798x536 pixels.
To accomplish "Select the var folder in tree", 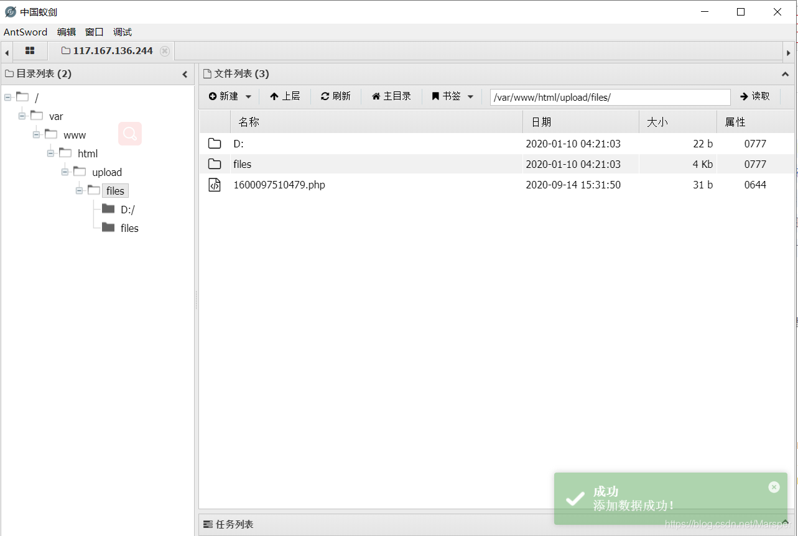I will [56, 116].
